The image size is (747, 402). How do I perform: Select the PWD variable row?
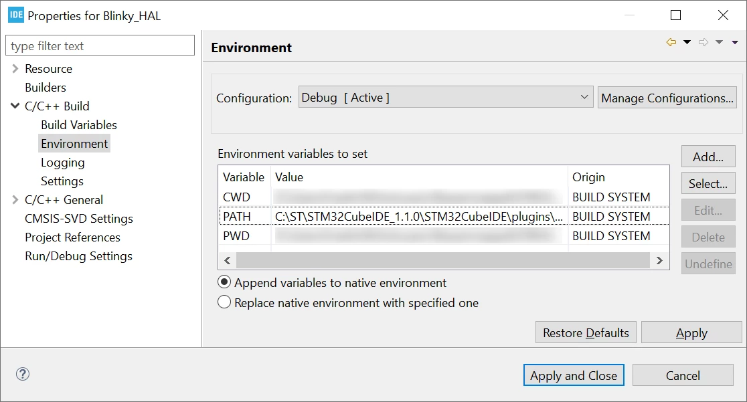(x=444, y=235)
